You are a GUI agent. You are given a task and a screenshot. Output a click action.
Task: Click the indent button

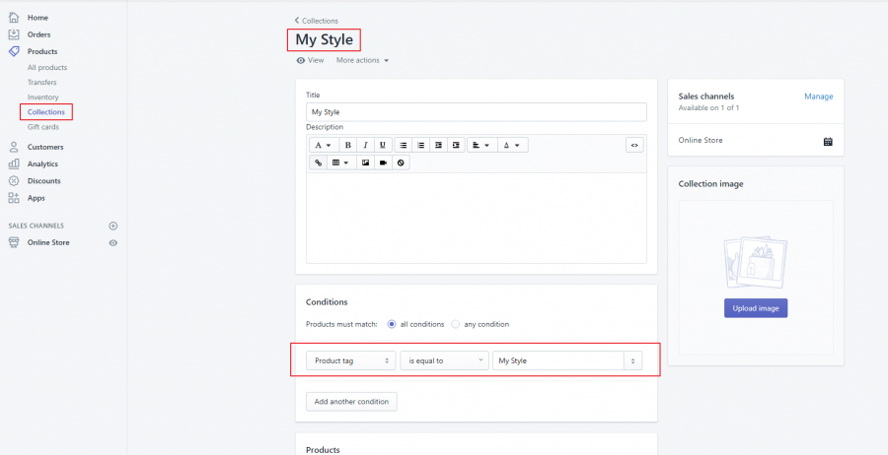456,145
